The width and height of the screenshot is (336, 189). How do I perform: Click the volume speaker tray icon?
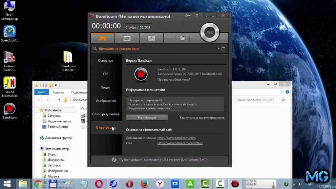(x=301, y=184)
